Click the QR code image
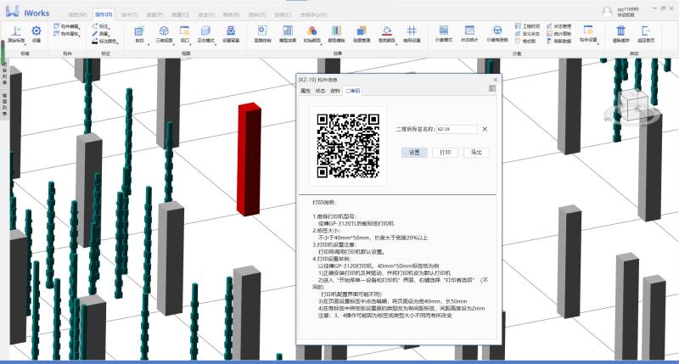 (x=348, y=146)
